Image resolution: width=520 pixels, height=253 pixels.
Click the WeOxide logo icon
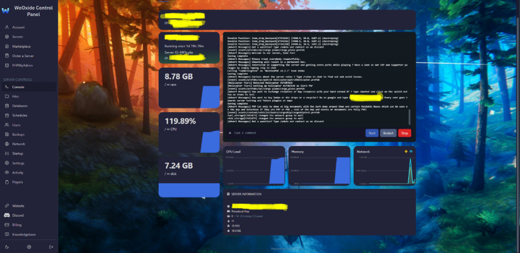(x=6, y=10)
